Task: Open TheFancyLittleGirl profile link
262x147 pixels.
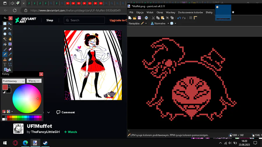Action: (45, 132)
